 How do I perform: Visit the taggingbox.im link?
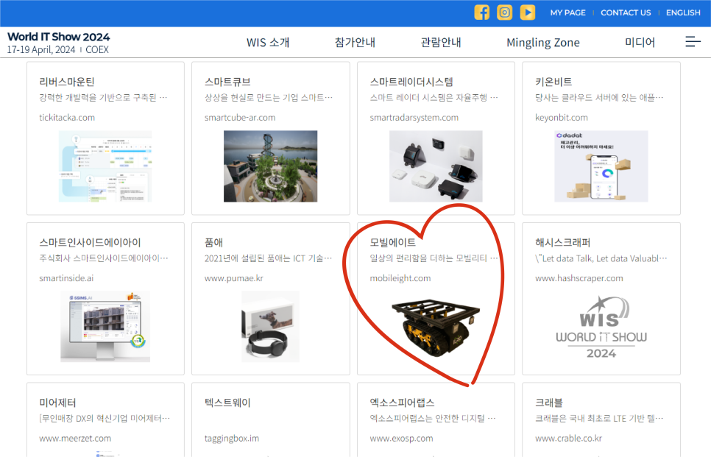[x=232, y=439]
